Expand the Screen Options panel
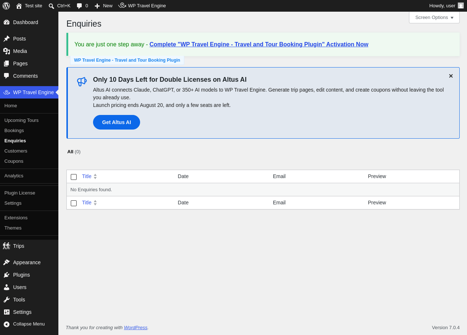 tap(434, 17)
